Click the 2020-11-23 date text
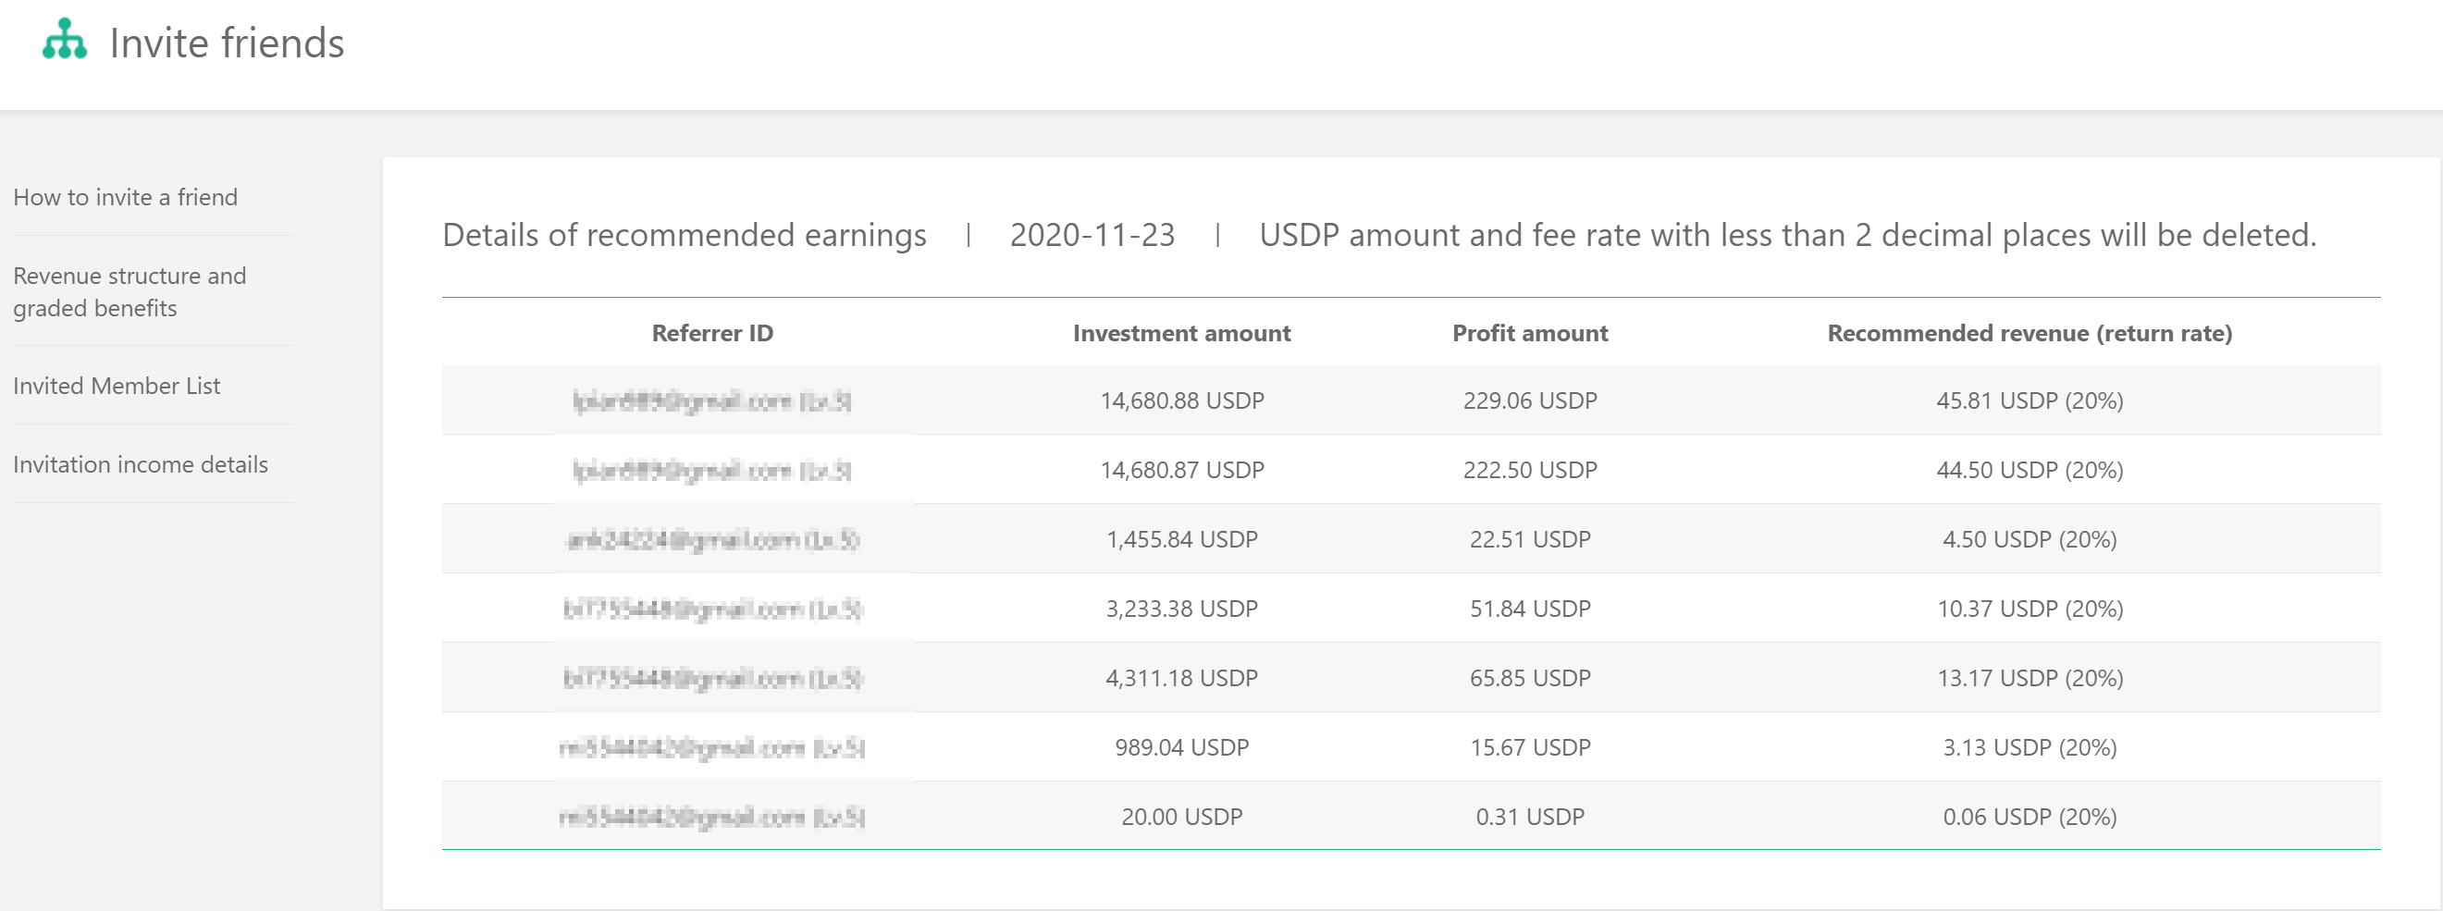The image size is (2443, 911). click(1092, 235)
